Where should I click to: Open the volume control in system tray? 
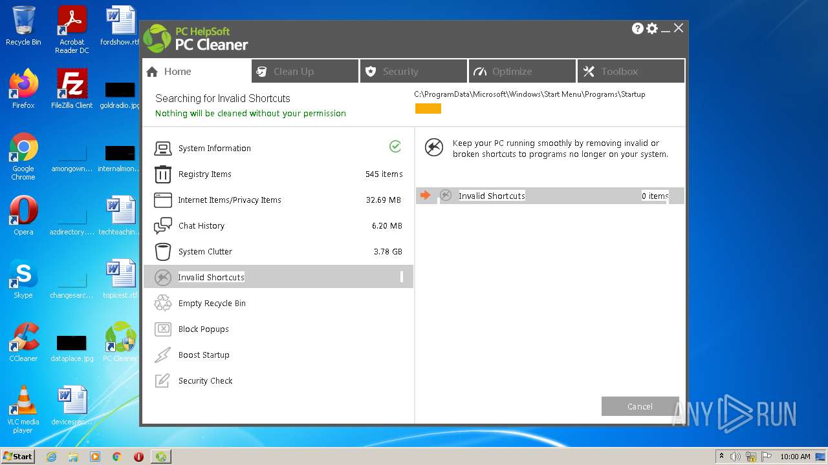tap(735, 457)
